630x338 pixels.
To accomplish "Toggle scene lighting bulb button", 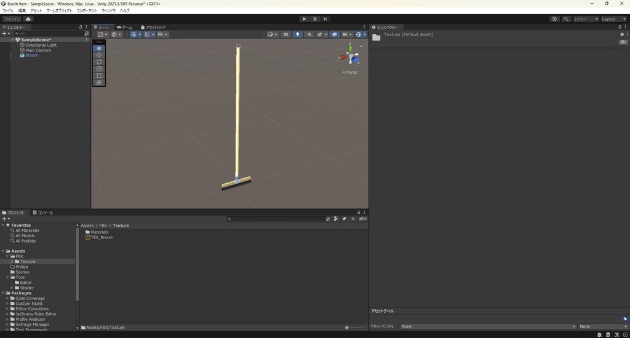I will pos(297,34).
